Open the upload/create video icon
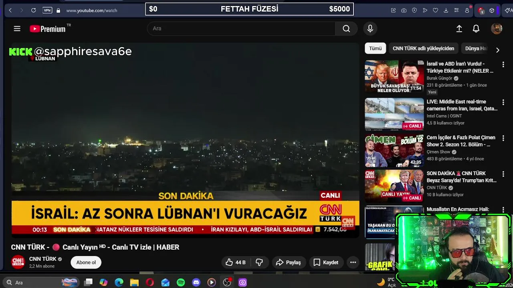Viewport: 513px width, 288px height. pyautogui.click(x=459, y=28)
